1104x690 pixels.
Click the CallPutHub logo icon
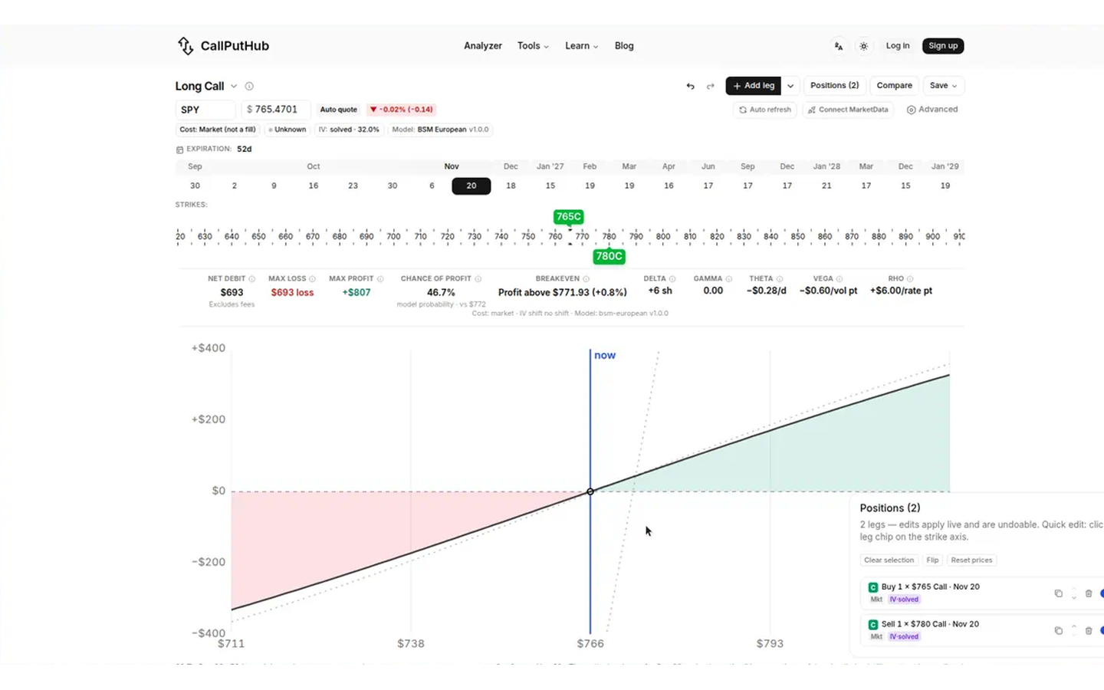click(x=186, y=46)
